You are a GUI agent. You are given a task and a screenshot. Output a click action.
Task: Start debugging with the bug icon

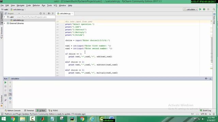tap(204, 9)
